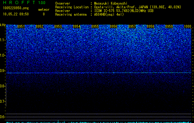194x123 pixels.
Task: Click the 1.1 kHz axis label
Action: coord(2,40)
